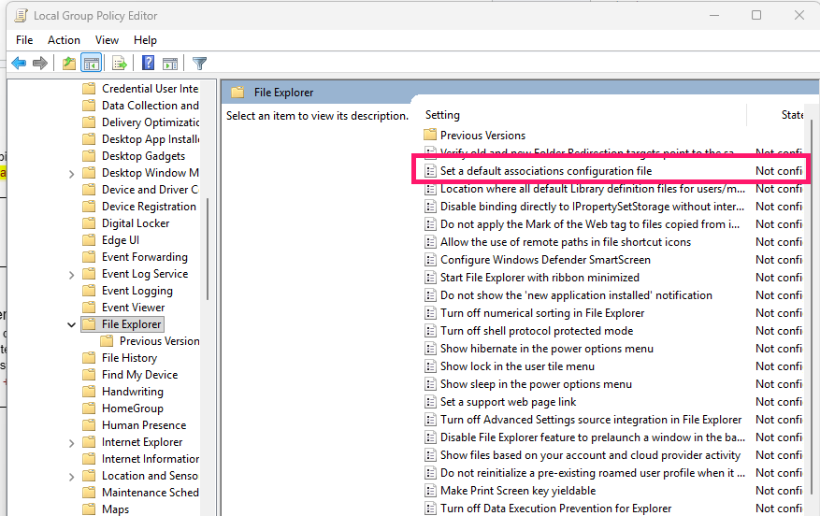Click policy icon for Start File Explorer with ribbon minimized

430,278
